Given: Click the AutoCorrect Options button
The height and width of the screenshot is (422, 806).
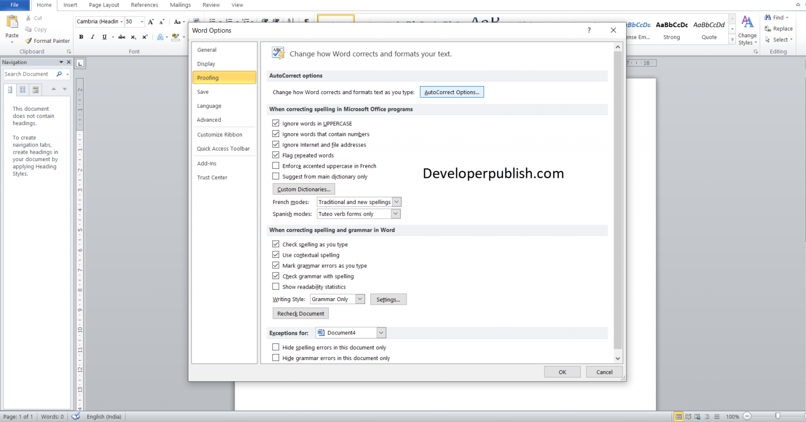Looking at the screenshot, I should tap(452, 92).
